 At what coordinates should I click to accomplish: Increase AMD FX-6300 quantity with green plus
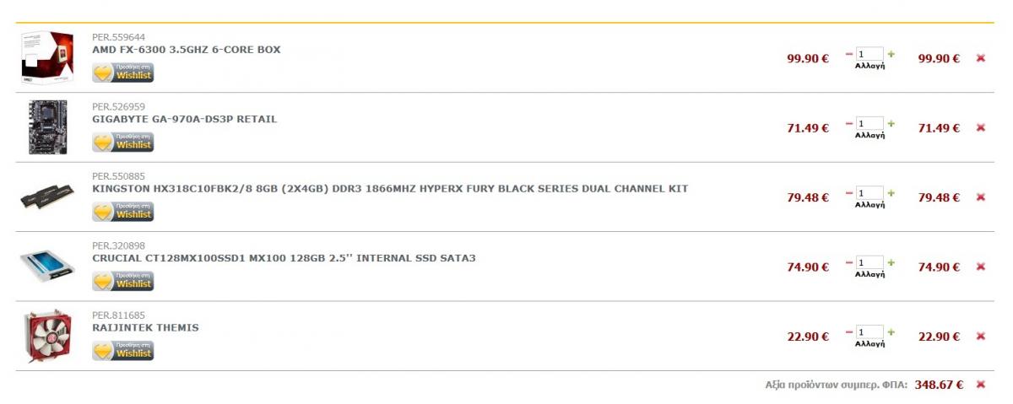click(x=891, y=54)
